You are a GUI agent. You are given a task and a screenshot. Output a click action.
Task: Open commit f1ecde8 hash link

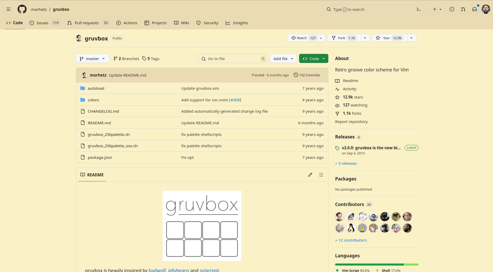pyautogui.click(x=258, y=75)
